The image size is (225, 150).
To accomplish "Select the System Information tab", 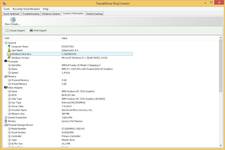I will pos(73,13).
